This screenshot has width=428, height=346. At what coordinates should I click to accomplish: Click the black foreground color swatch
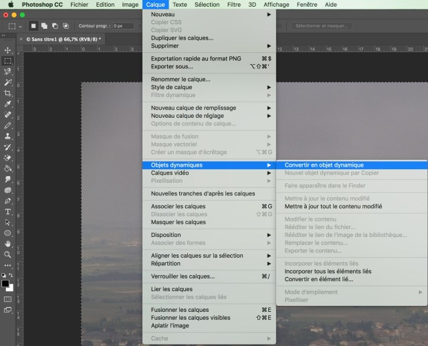(x=5, y=283)
